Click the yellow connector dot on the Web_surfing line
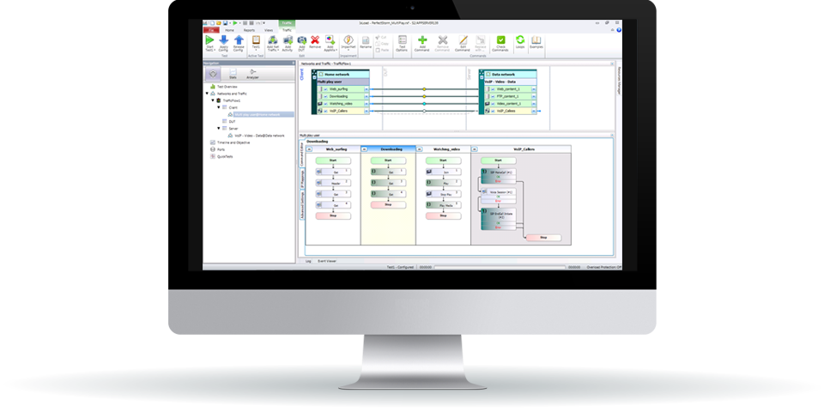824x412 pixels. pyautogui.click(x=422, y=88)
